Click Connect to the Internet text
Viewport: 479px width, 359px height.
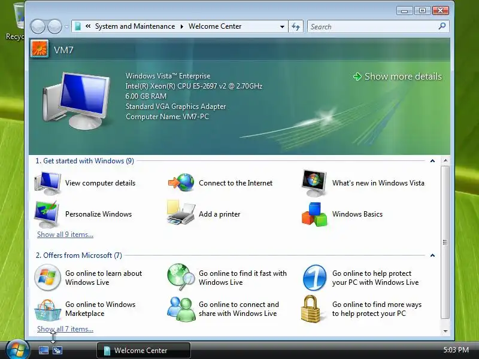235,183
